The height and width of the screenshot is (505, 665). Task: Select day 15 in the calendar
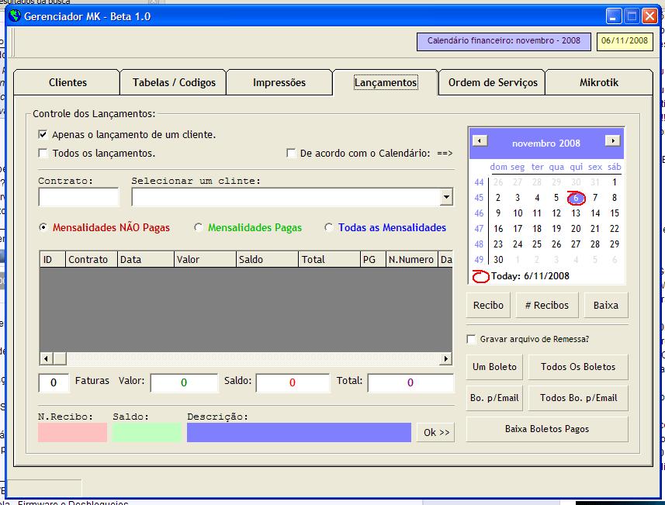coord(615,213)
